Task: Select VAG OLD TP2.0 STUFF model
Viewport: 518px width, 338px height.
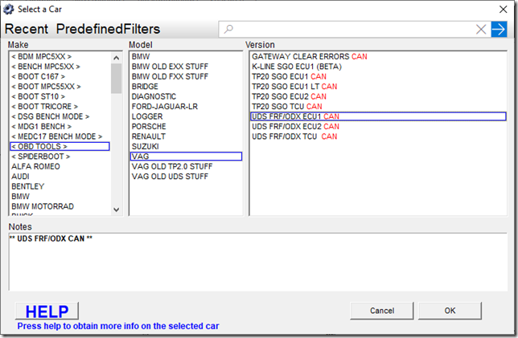Action: click(186, 166)
